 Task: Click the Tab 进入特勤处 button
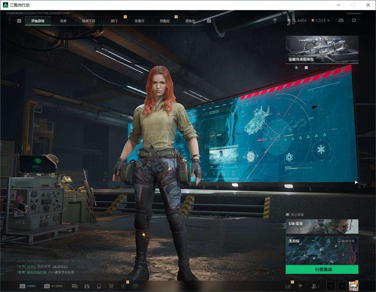53,286
